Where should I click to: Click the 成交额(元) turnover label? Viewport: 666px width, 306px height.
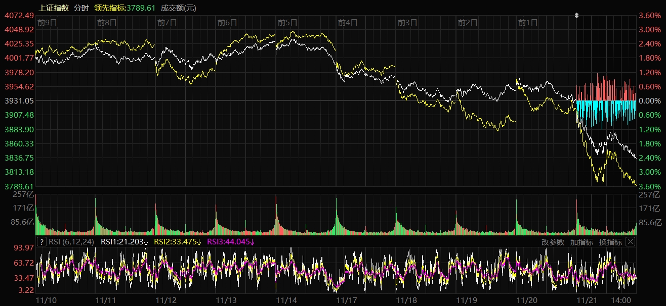click(x=178, y=8)
